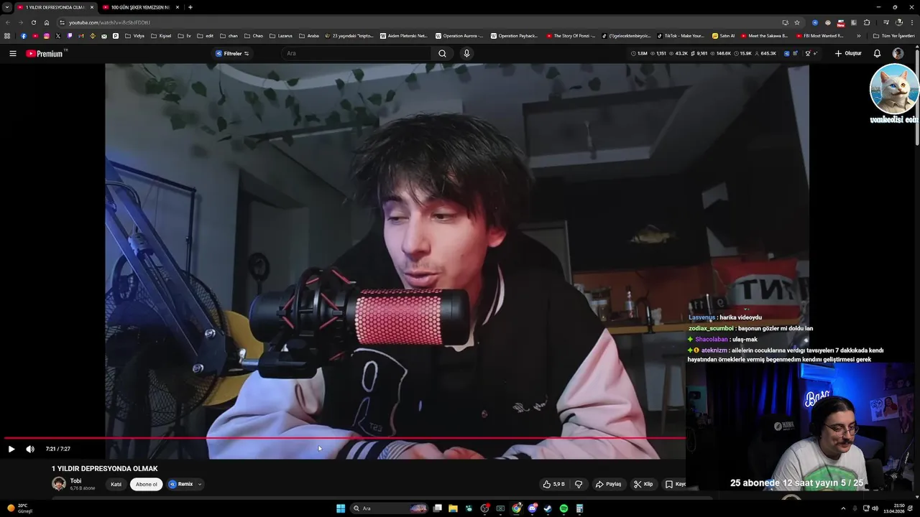Create a clip with Klip button
The image size is (920, 517).
coord(643,484)
